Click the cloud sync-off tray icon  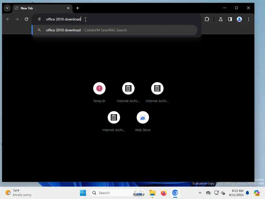(208, 193)
